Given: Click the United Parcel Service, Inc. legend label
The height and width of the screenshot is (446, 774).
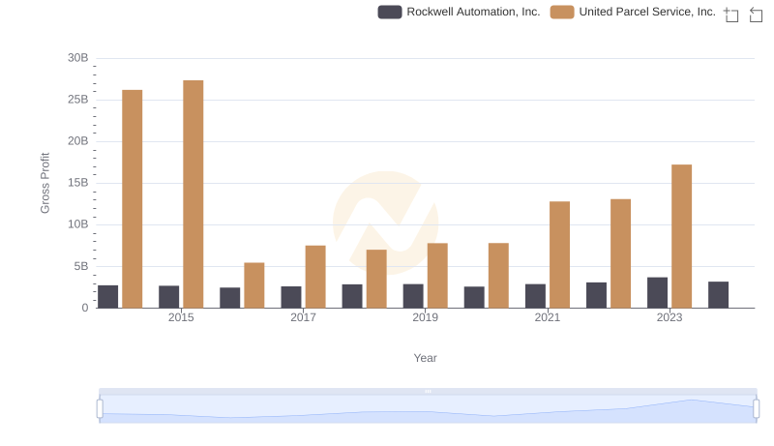Looking at the screenshot, I should pyautogui.click(x=647, y=12).
